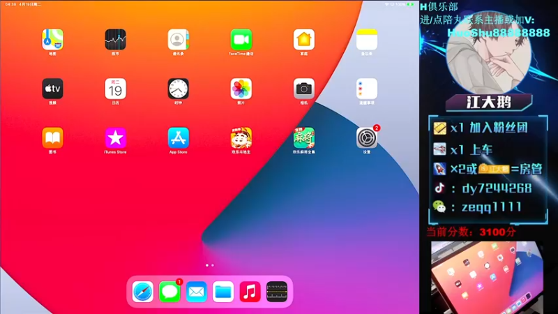Image resolution: width=558 pixels, height=314 pixels.
Task: Click the 'dy7244268' TikTok ID
Action: (x=497, y=188)
